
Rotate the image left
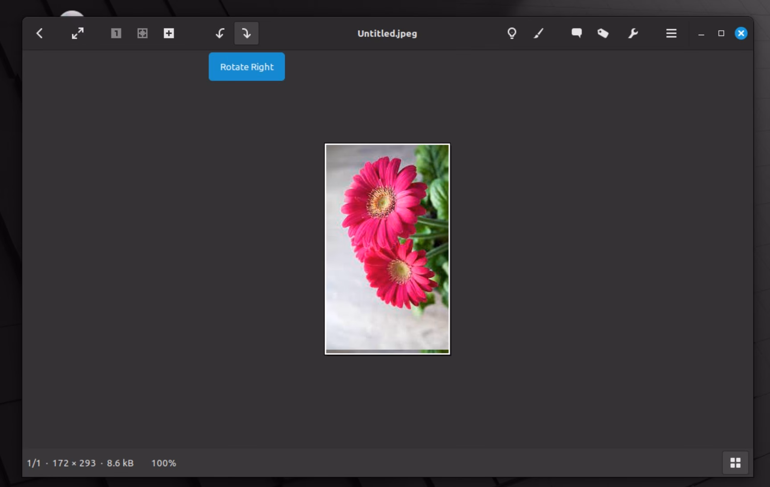(x=220, y=33)
